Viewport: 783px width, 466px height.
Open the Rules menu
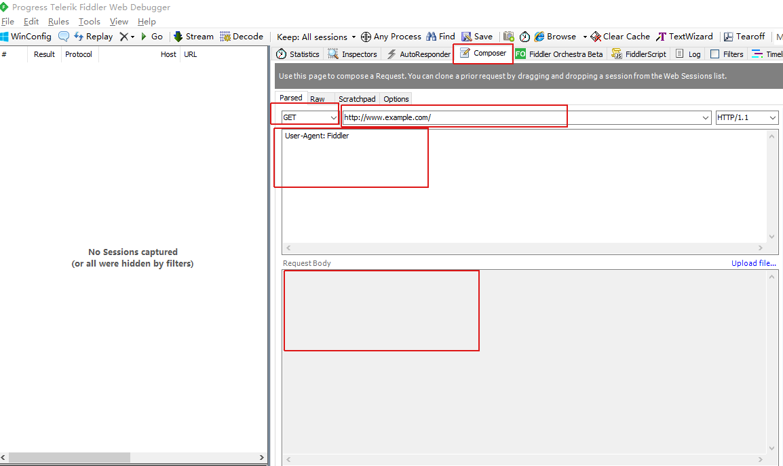(58, 22)
